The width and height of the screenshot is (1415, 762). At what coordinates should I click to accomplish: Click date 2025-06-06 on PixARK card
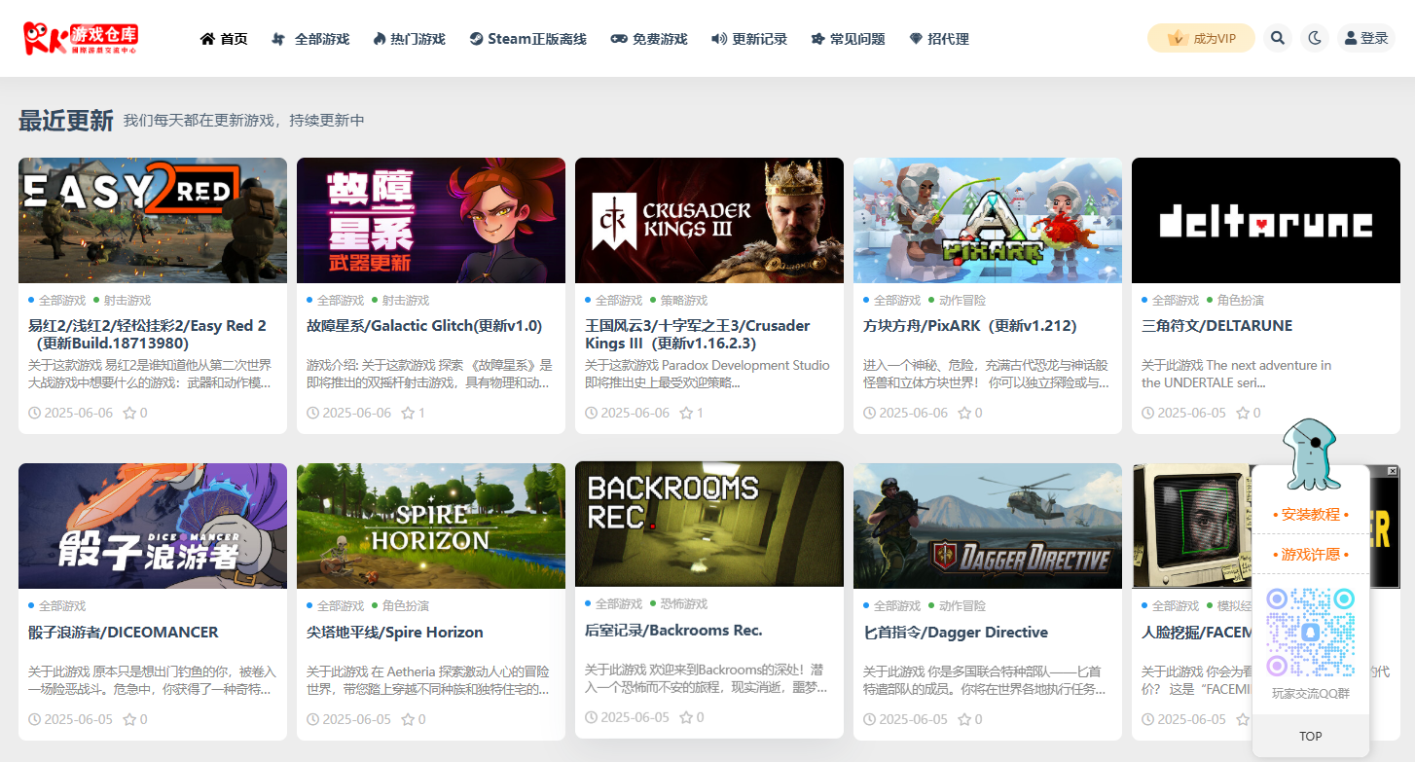point(907,413)
